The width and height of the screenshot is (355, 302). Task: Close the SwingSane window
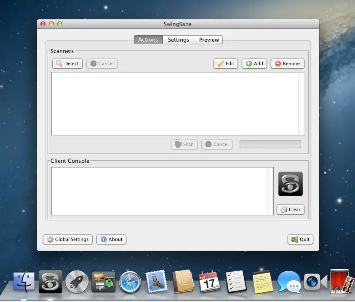(x=43, y=24)
